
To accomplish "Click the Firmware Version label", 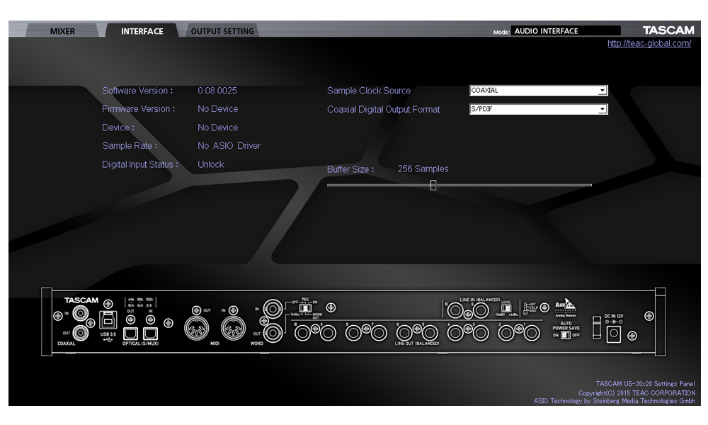I will (x=138, y=109).
